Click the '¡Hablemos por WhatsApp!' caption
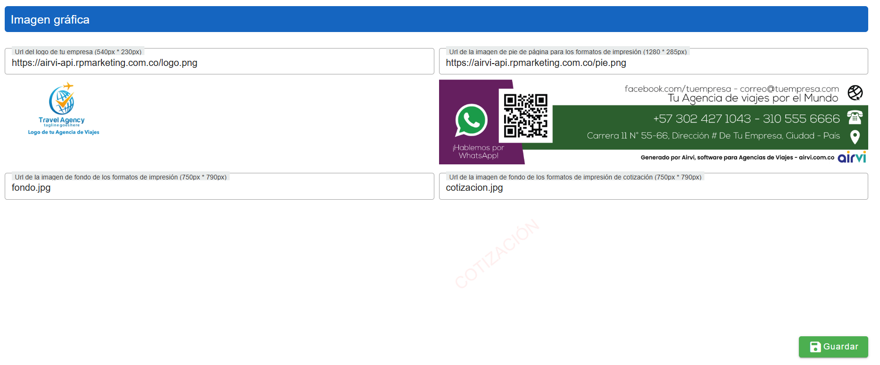The width and height of the screenshot is (880, 365). click(x=478, y=152)
